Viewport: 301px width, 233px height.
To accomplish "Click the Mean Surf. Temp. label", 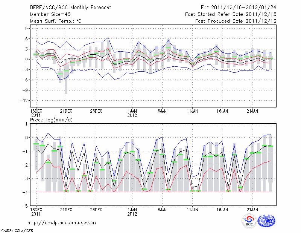I will 55,21.
